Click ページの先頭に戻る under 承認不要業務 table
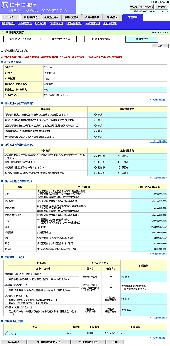Screen dimensions: 170x346 [158, 141]
